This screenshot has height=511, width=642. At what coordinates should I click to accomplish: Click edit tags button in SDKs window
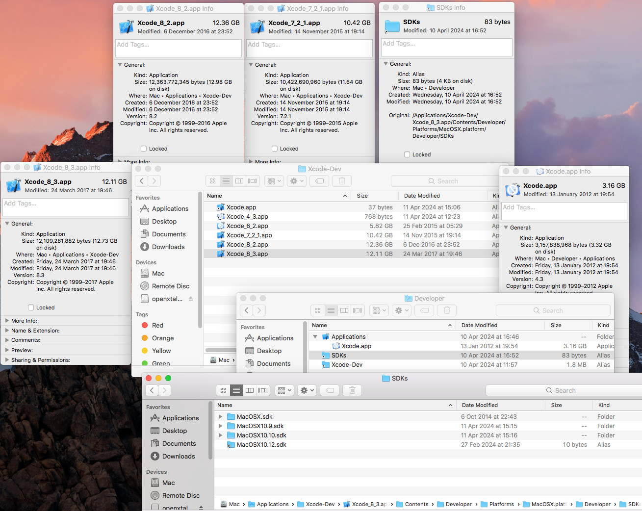330,390
